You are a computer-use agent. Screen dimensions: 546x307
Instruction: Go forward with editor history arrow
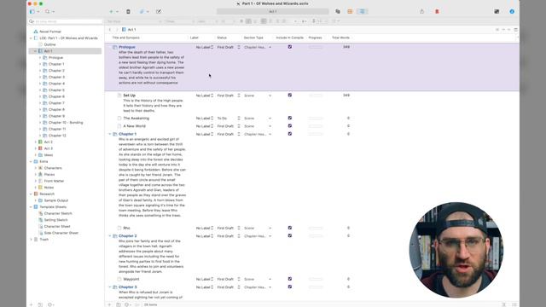pyautogui.click(x=117, y=30)
